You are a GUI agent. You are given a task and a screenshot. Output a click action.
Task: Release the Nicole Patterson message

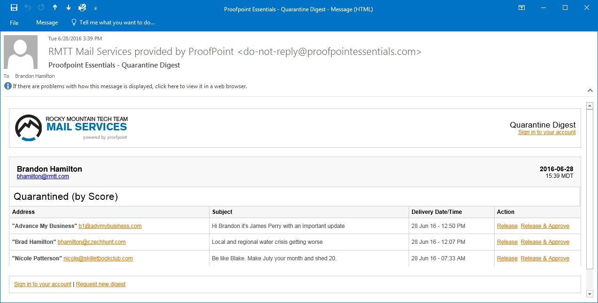tap(507, 258)
